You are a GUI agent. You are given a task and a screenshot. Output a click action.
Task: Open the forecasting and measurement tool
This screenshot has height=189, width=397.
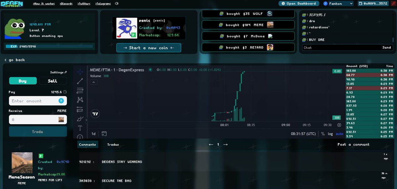[80, 109]
